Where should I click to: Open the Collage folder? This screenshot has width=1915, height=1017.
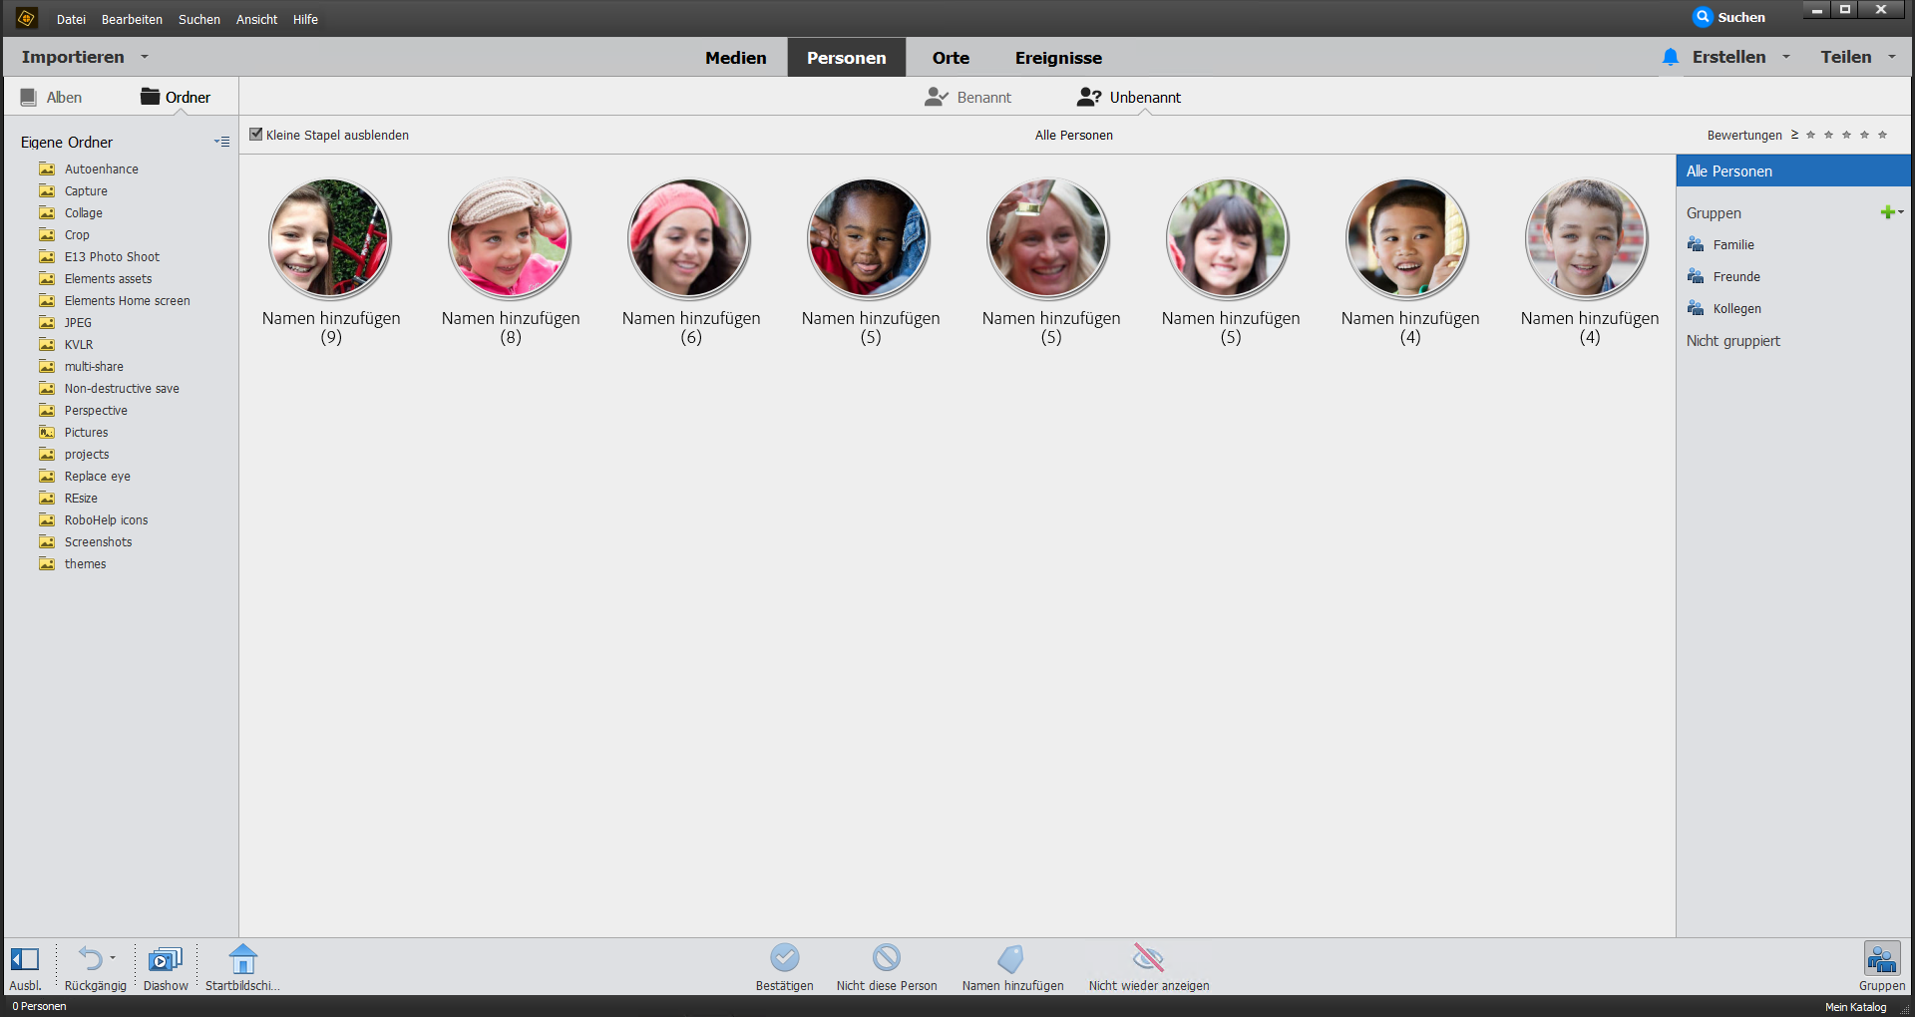pos(84,213)
